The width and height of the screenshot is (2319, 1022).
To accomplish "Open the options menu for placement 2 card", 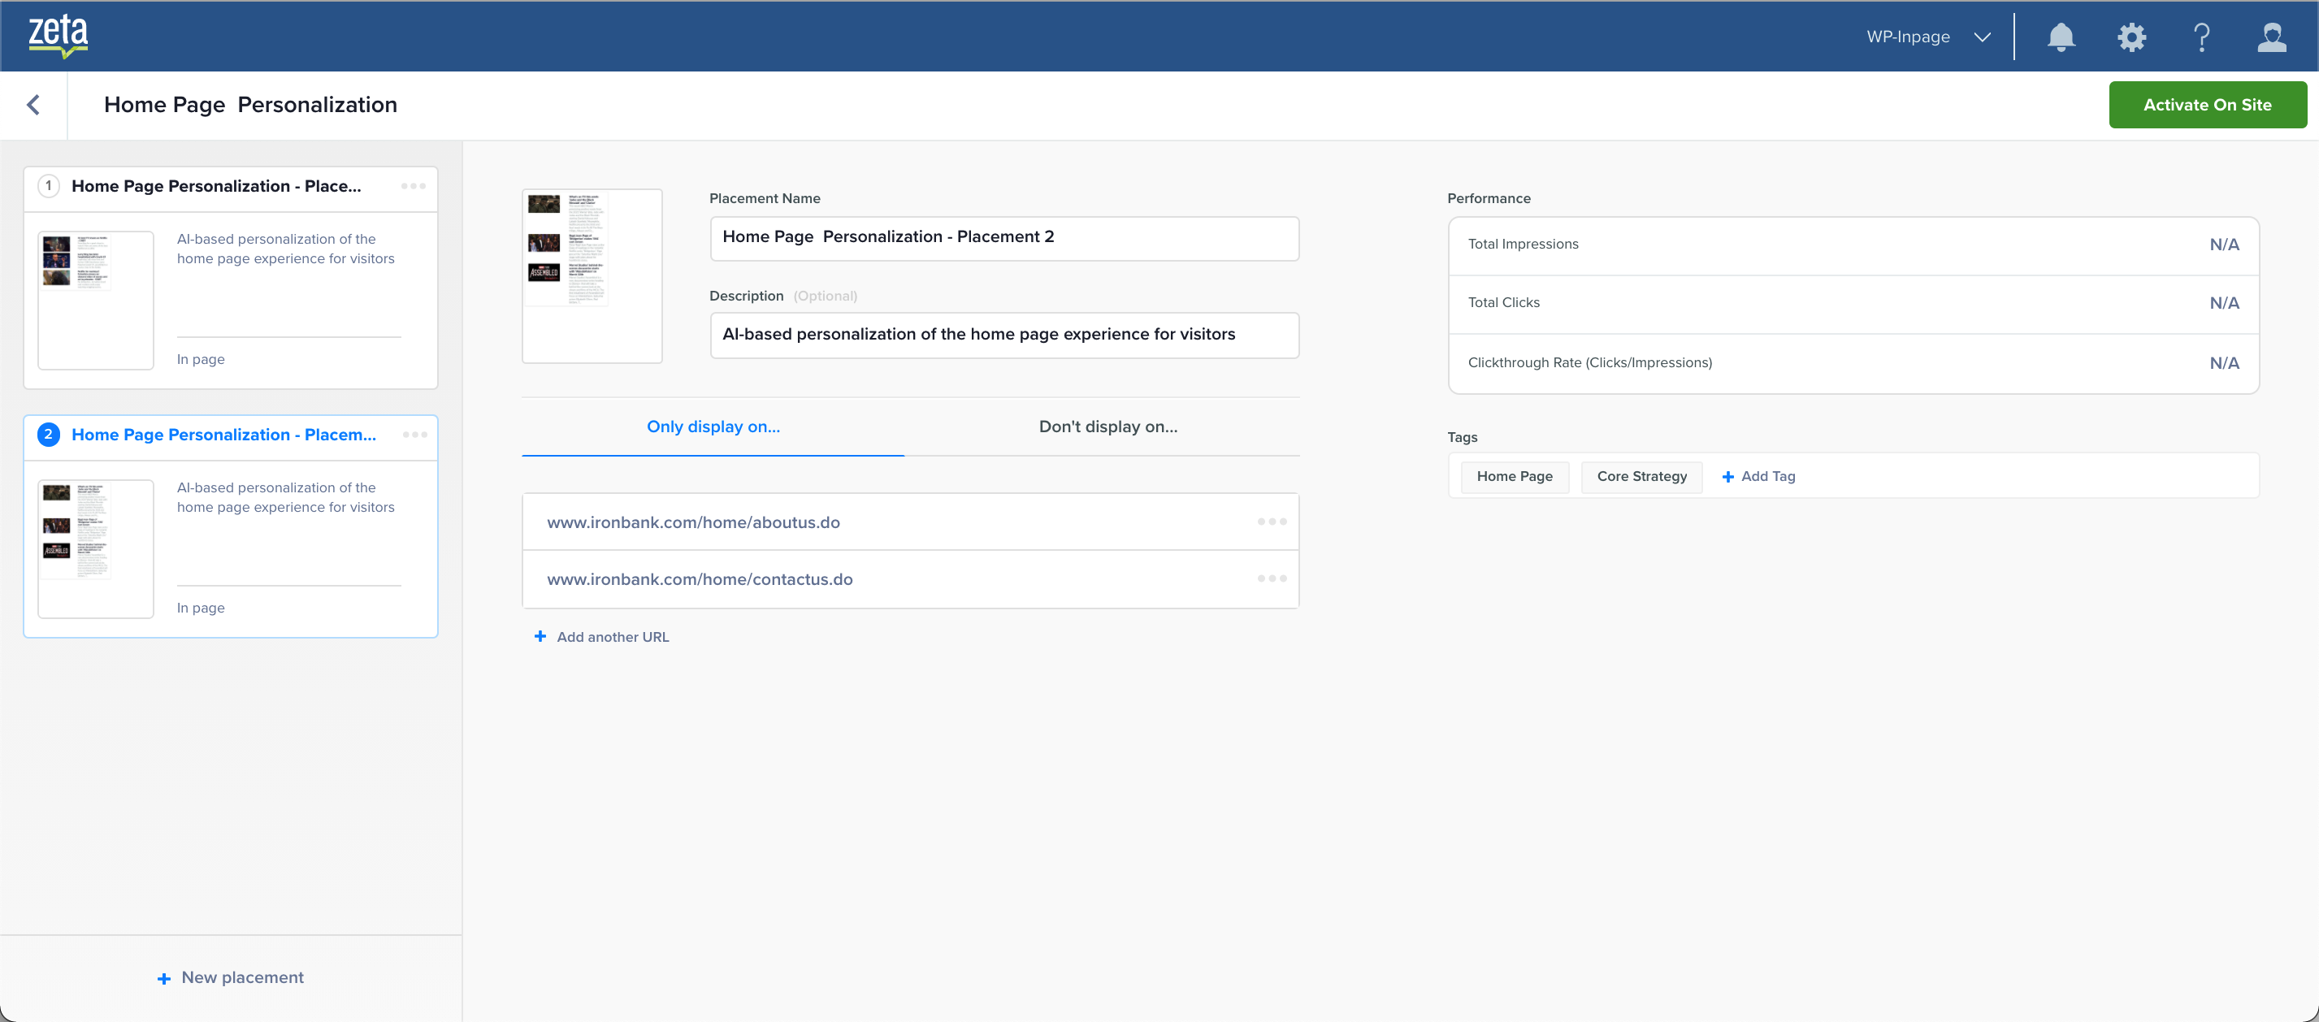I will click(415, 435).
